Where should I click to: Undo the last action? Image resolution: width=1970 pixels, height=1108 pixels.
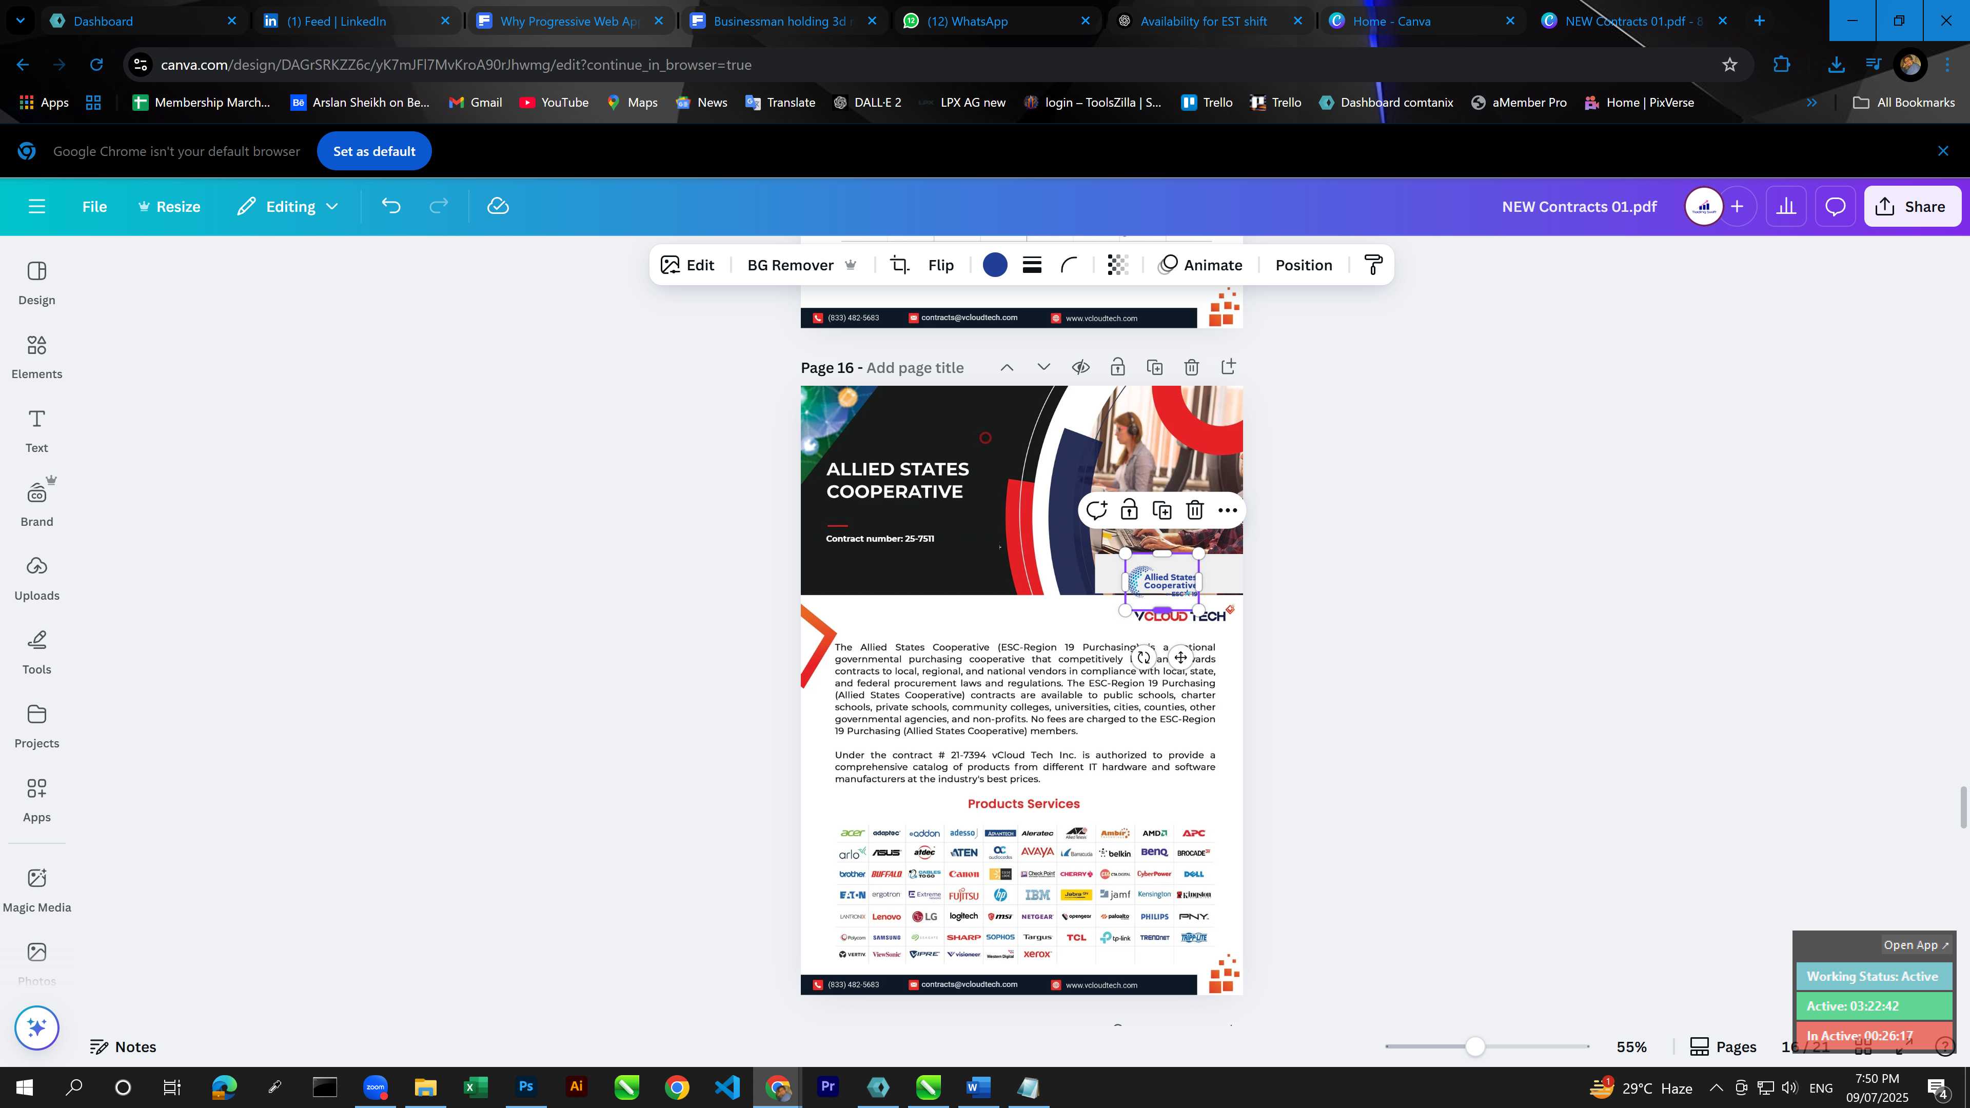point(391,206)
